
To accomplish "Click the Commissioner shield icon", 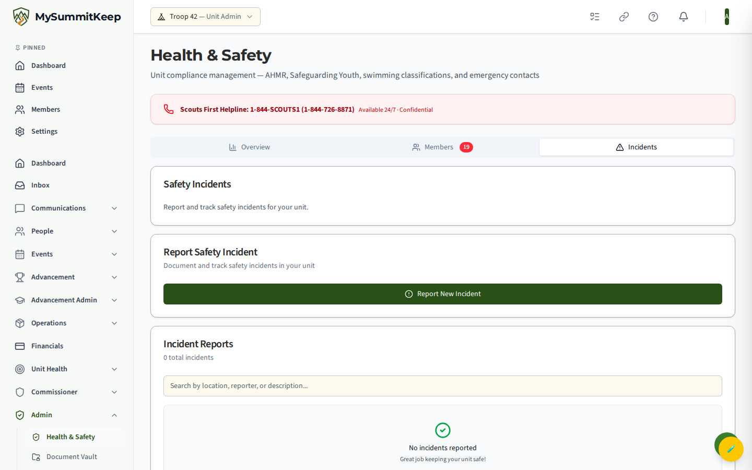I will (x=20, y=392).
